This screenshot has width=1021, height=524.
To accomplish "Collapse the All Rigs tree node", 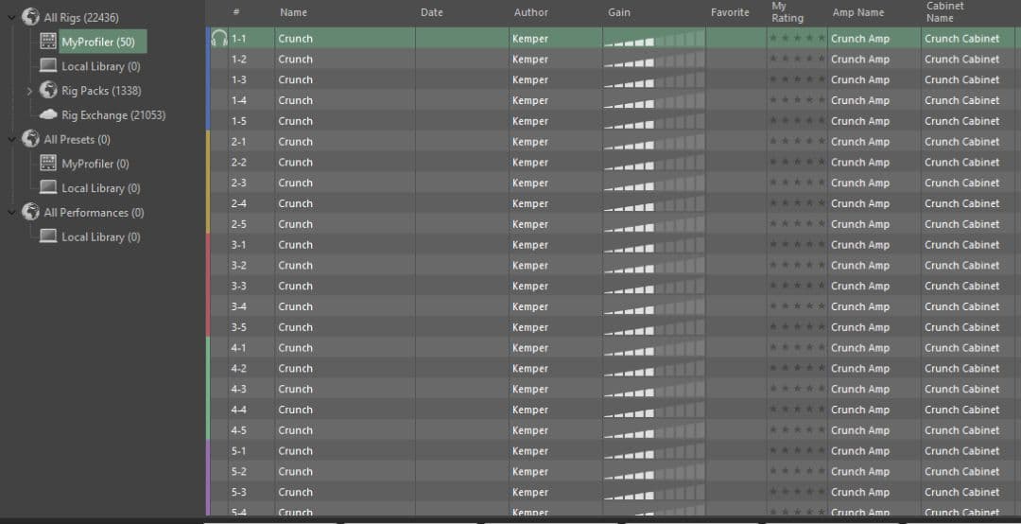I will [11, 17].
